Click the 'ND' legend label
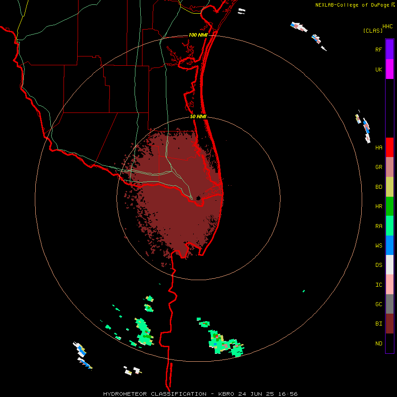 pos(378,344)
